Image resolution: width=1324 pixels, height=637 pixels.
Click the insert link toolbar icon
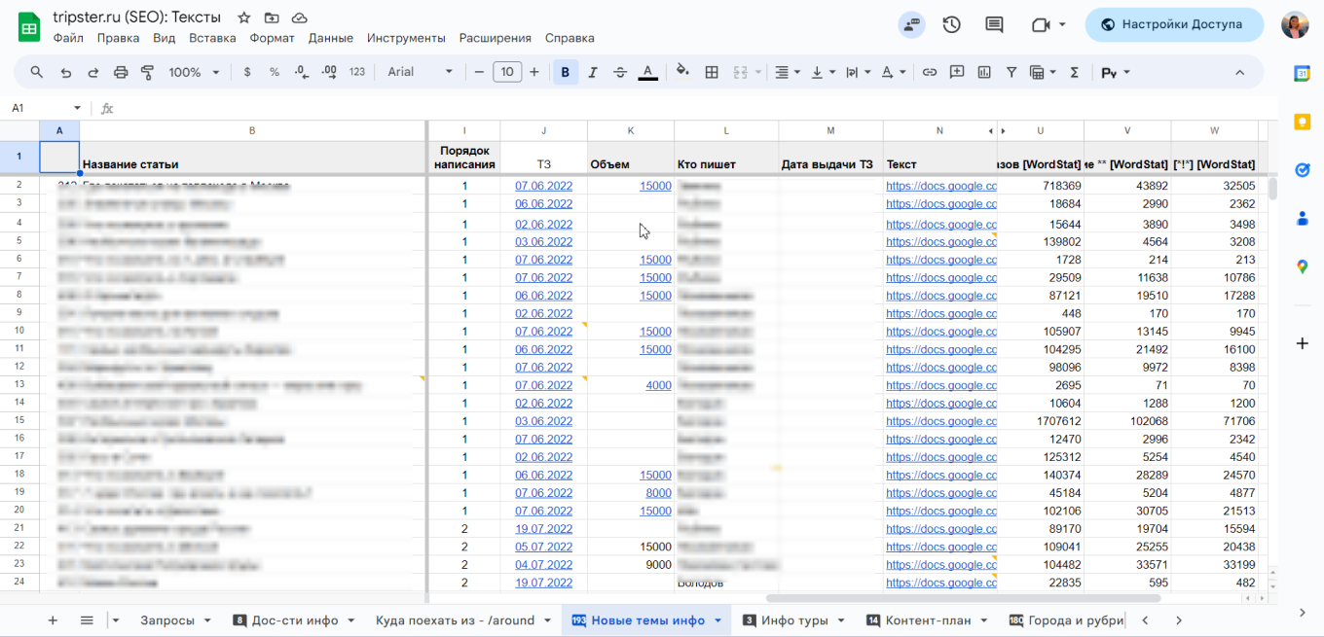[x=930, y=72]
